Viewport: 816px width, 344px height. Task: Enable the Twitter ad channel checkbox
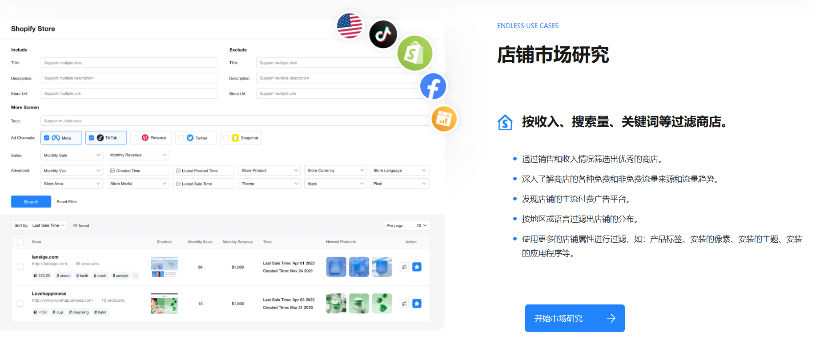pos(181,138)
